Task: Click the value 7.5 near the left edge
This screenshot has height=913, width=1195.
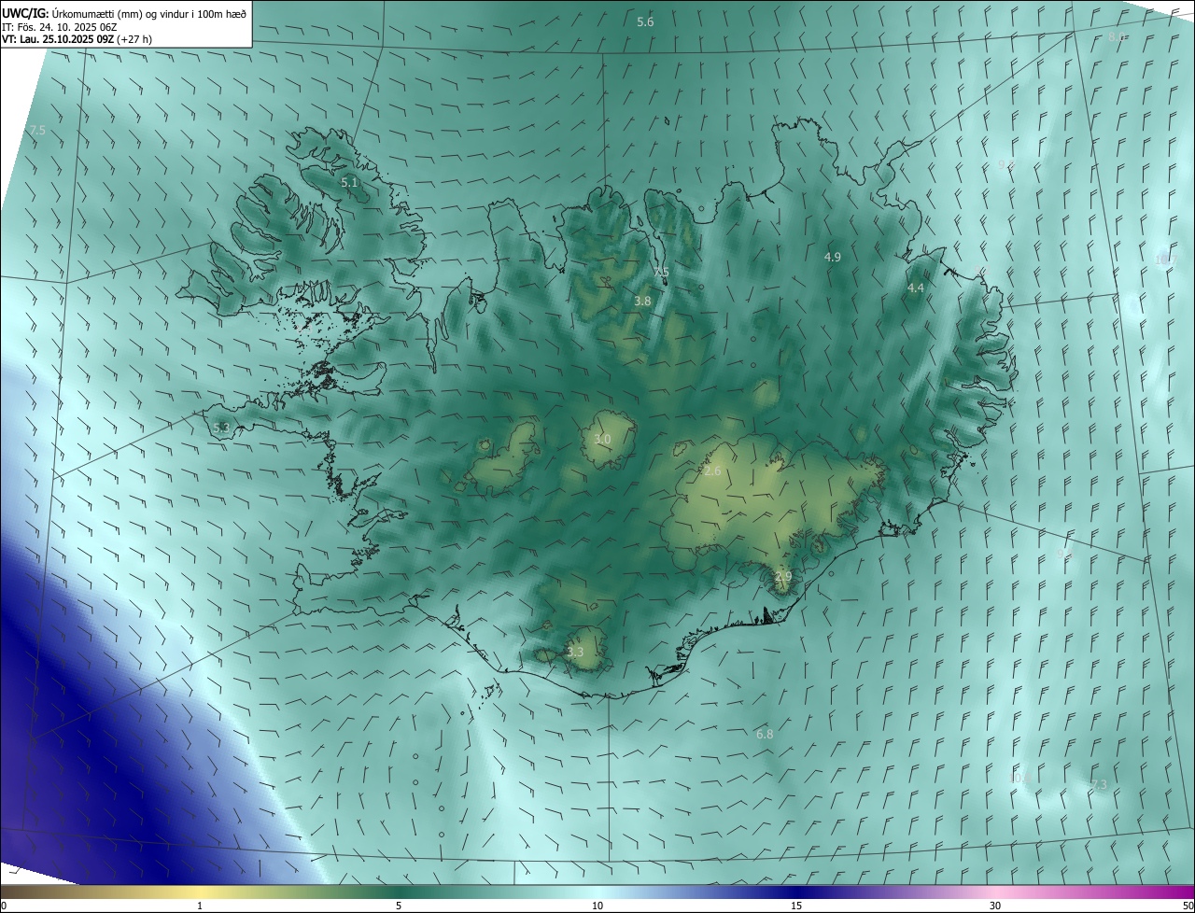Action: click(37, 131)
